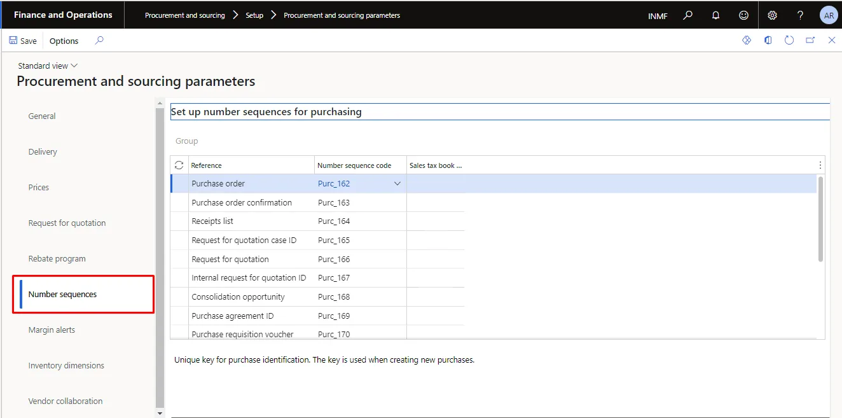
Task: Click the Sales tax book cell in Purchase order row
Action: pyautogui.click(x=436, y=183)
